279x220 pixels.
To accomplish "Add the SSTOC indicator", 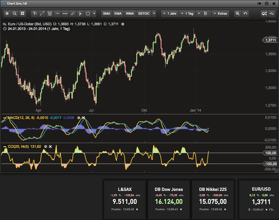I will pos(144,14).
